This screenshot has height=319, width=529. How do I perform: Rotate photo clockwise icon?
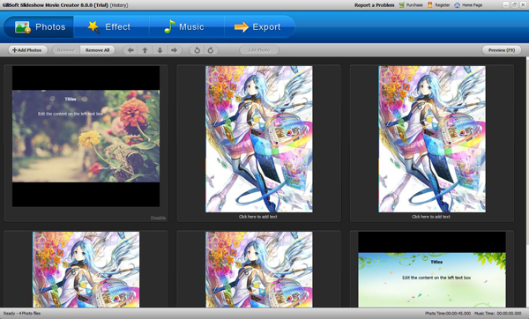(x=211, y=50)
